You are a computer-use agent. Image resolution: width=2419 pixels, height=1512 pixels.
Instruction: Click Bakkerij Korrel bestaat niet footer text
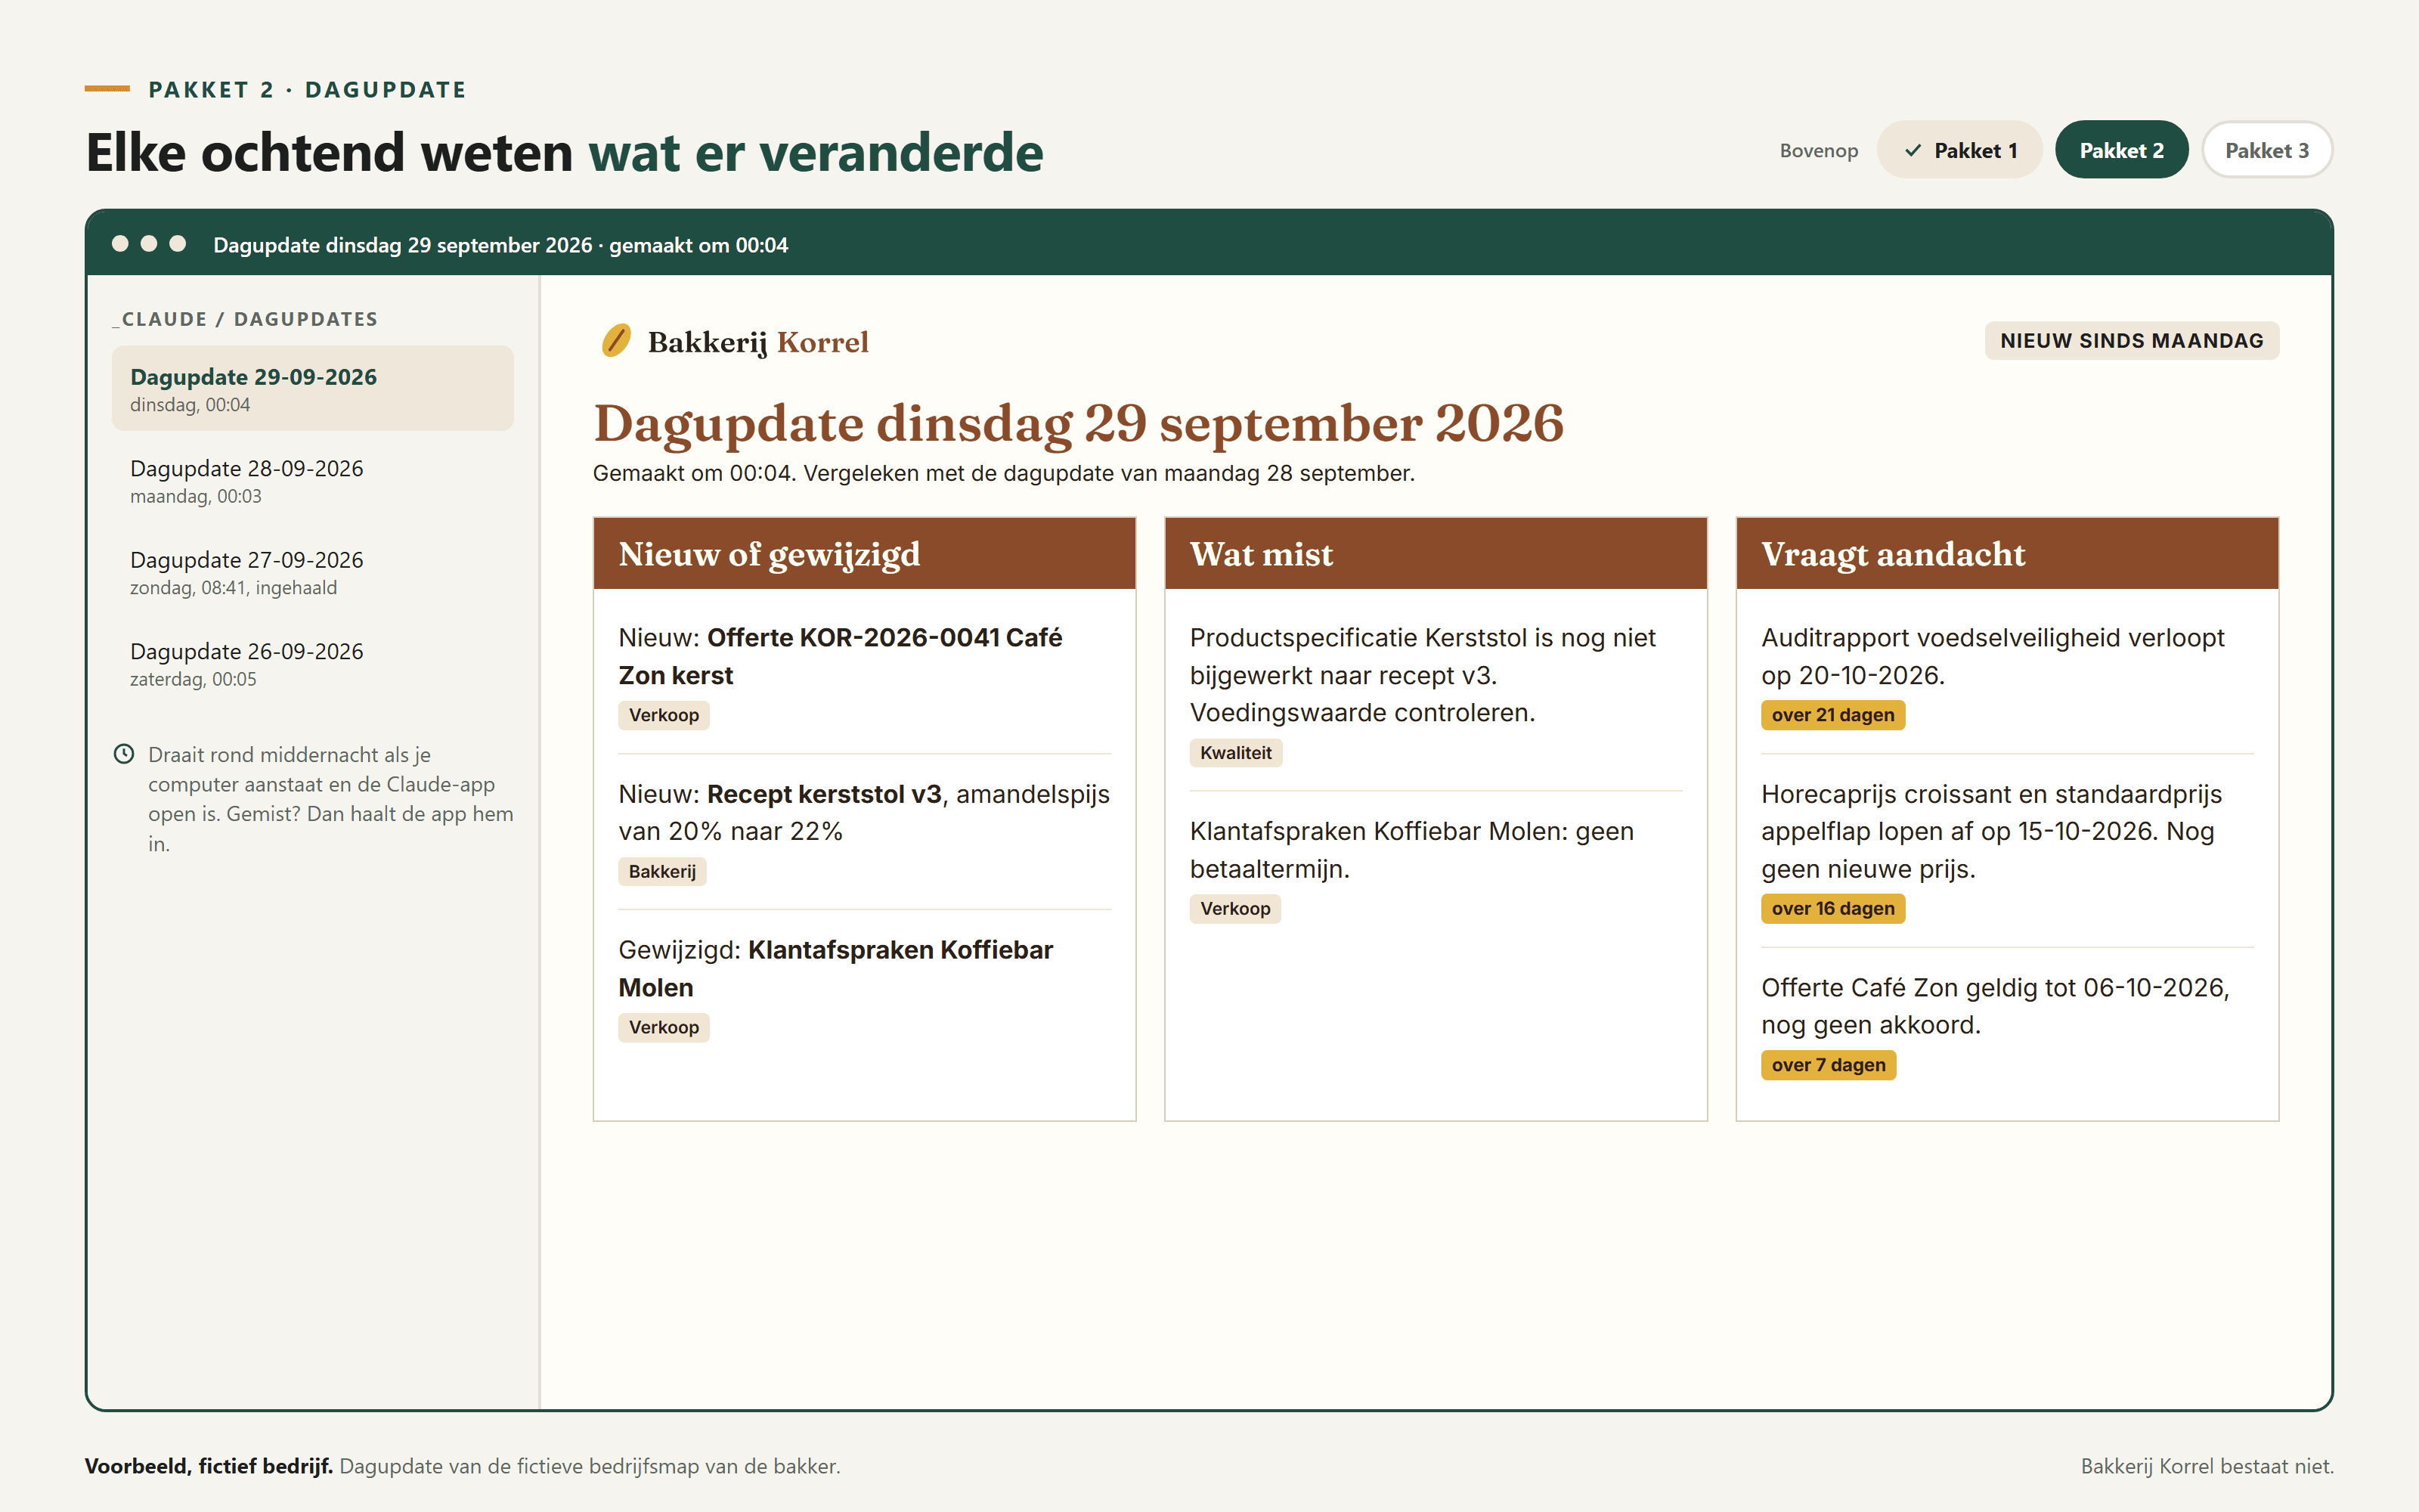click(x=2207, y=1466)
